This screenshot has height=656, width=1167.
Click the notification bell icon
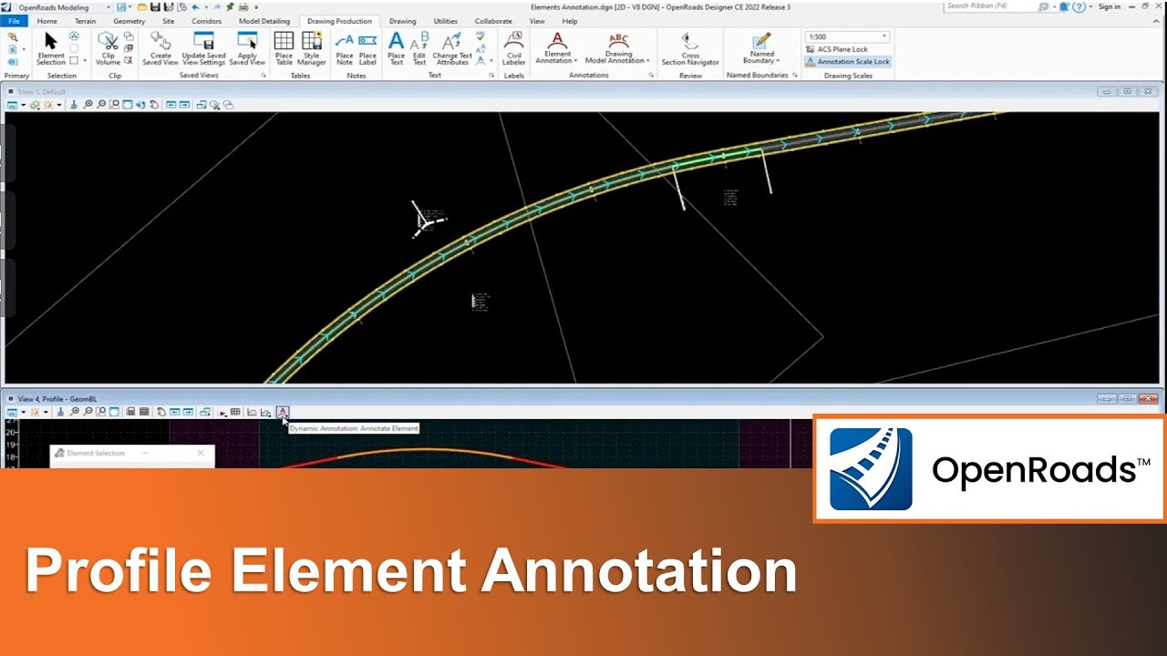coord(1064,6)
